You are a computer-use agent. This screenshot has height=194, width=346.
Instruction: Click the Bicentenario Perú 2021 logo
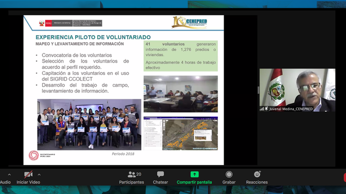(x=42, y=156)
